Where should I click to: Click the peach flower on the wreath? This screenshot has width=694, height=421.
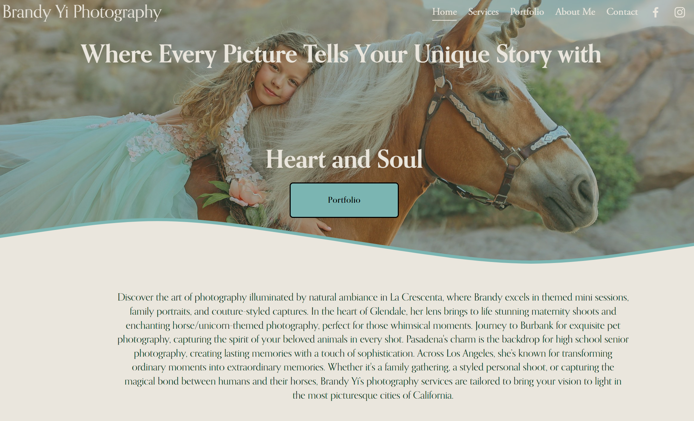pyautogui.click(x=246, y=193)
